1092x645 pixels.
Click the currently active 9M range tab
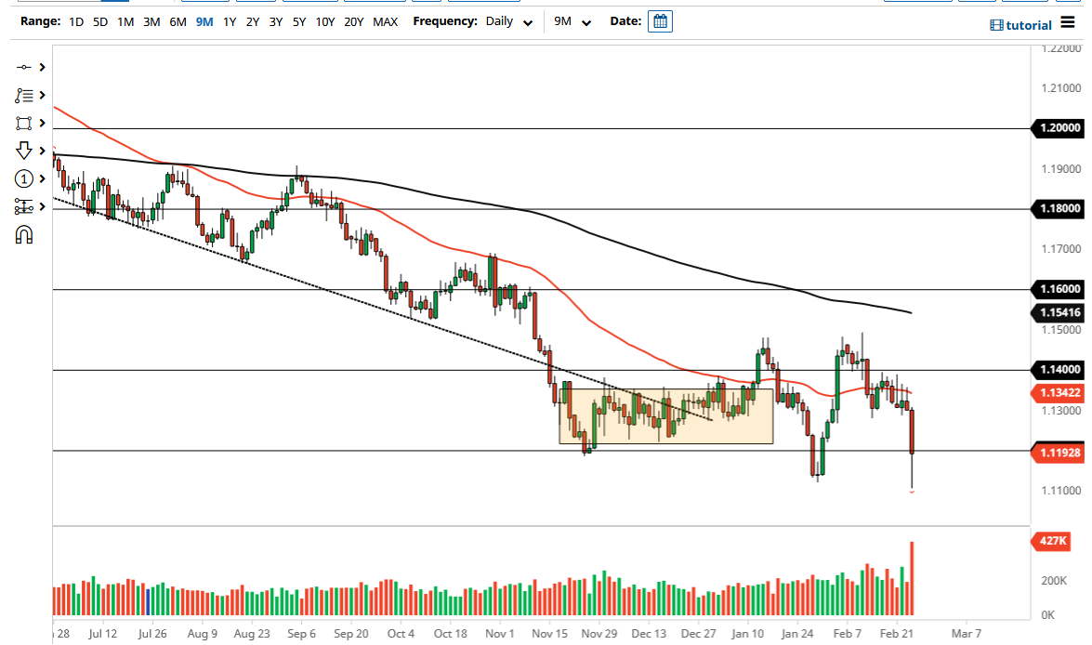(204, 21)
